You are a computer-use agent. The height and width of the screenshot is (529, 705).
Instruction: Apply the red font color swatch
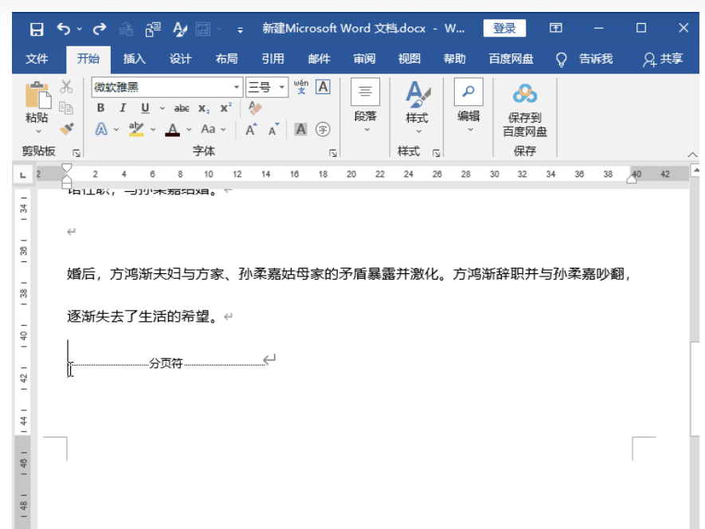click(x=173, y=129)
